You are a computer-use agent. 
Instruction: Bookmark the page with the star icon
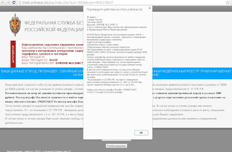click(228, 2)
